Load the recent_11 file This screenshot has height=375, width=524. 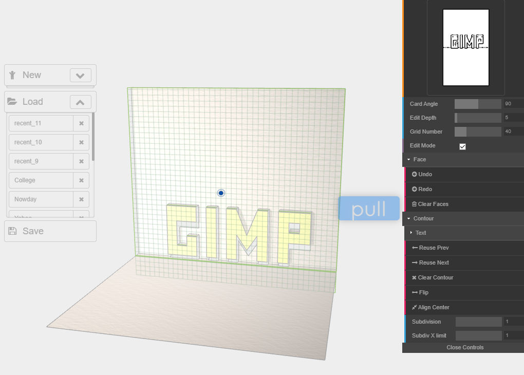click(x=41, y=123)
